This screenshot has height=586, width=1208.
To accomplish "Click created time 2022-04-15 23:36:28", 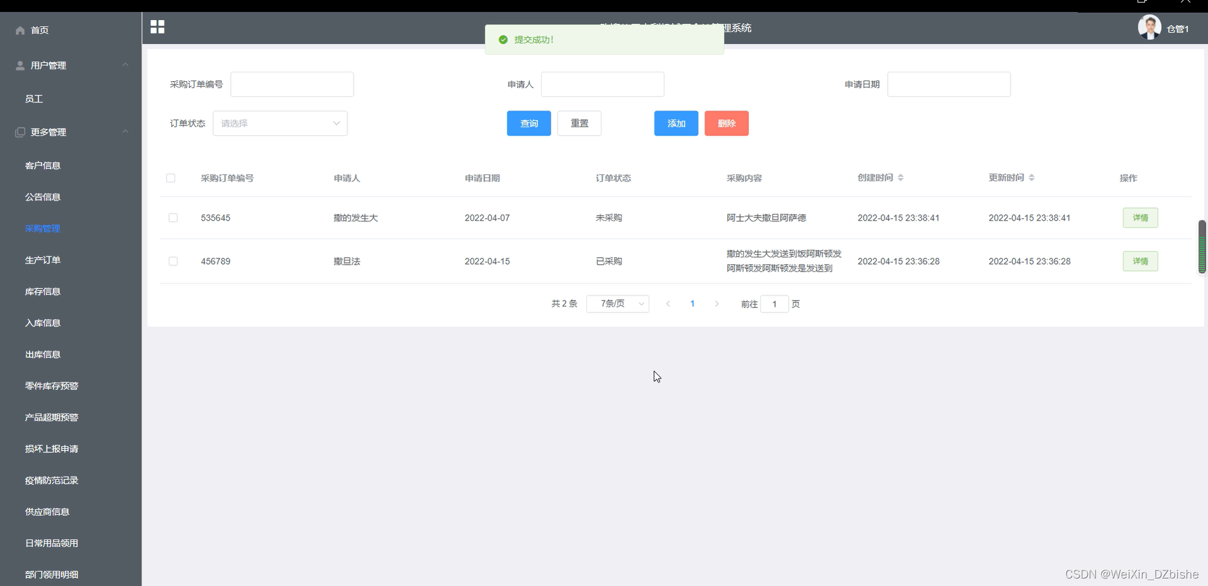I will pyautogui.click(x=898, y=261).
